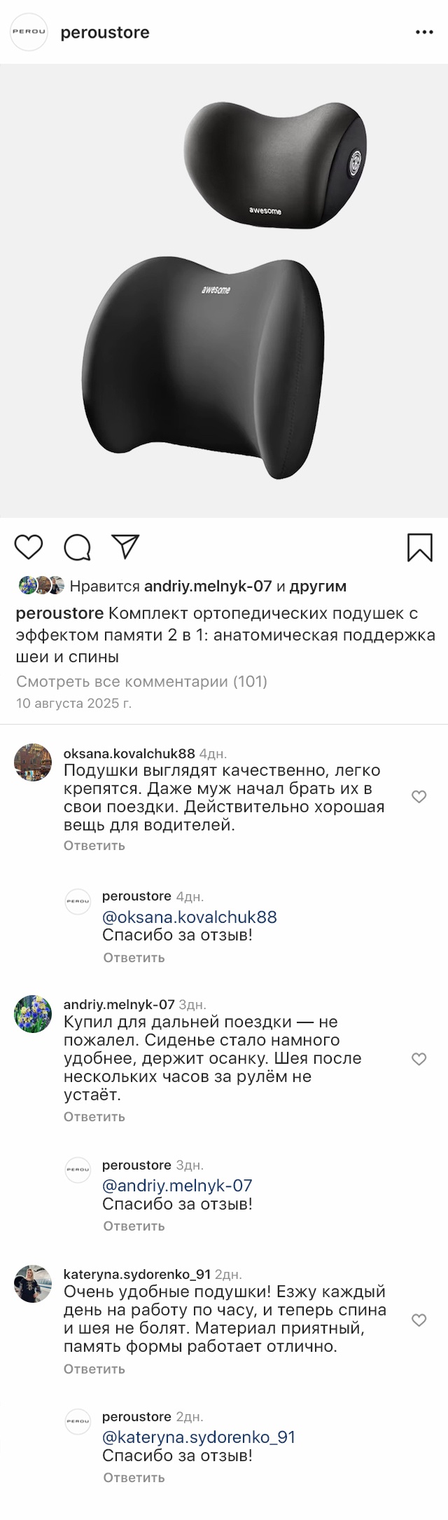This screenshot has width=448, height=1520.
Task: Save the post with the bookmark icon
Action: (419, 547)
